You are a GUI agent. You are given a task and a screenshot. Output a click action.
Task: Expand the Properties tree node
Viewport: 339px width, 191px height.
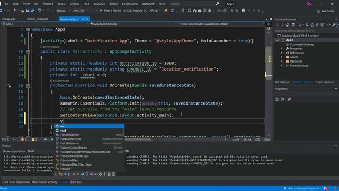click(281, 49)
